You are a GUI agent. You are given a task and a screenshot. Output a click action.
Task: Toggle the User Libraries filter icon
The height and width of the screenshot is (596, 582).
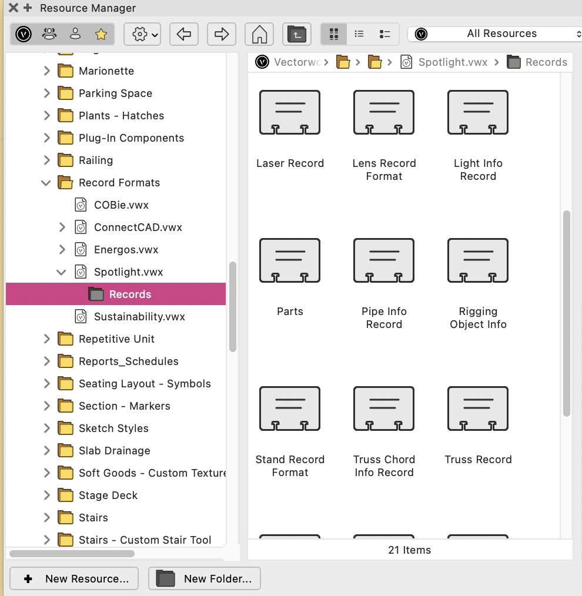(75, 34)
